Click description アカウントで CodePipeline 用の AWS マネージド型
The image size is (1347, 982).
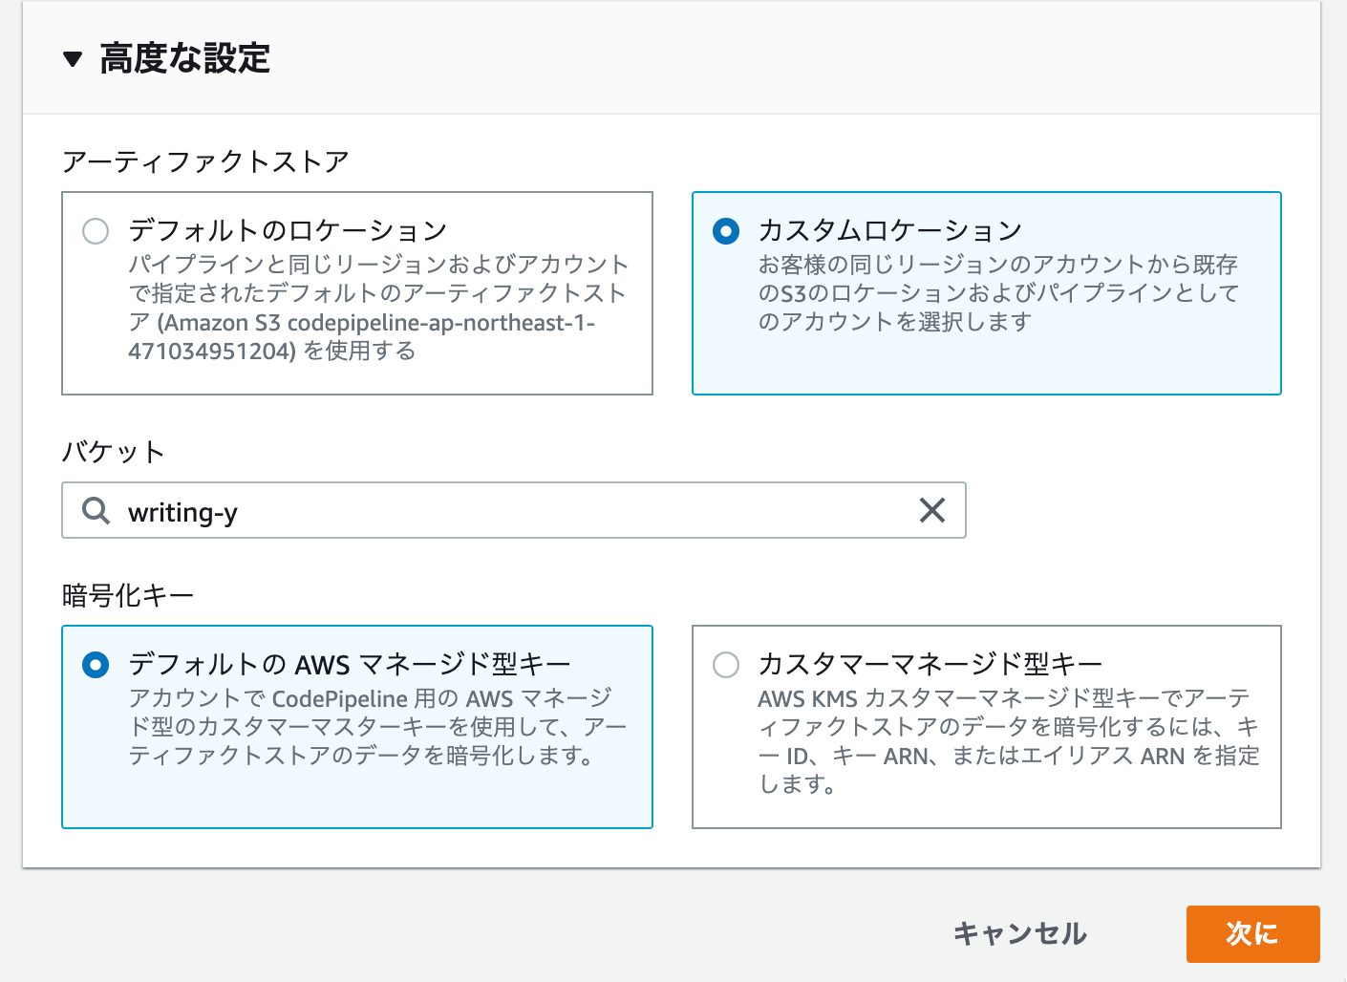tap(378, 727)
